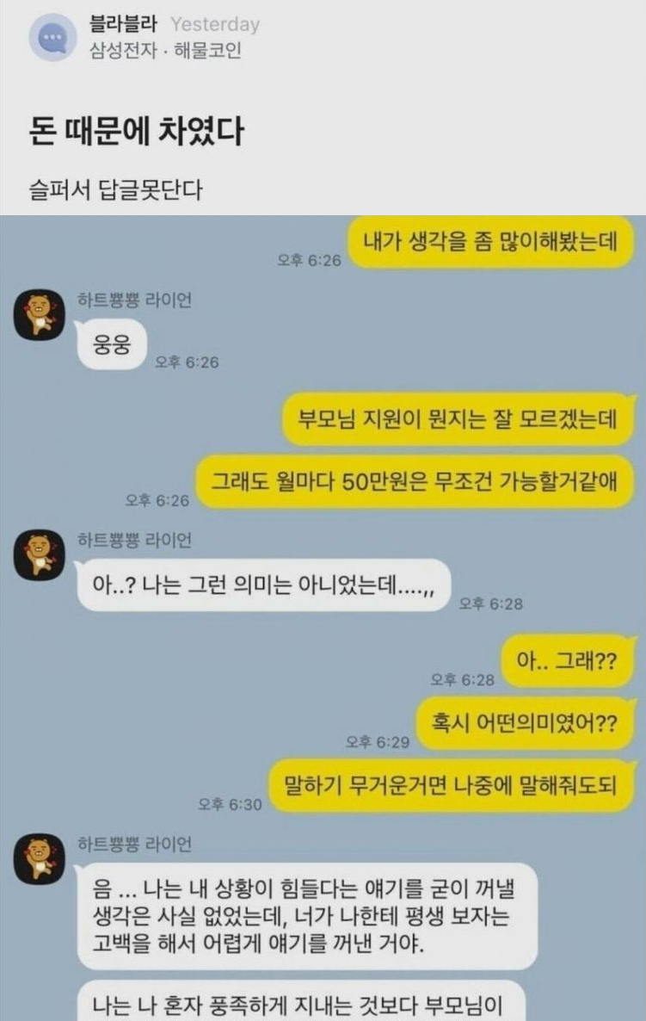Select the 'Yesterday' post timestamp
This screenshot has height=1021, width=646.
click(215, 25)
